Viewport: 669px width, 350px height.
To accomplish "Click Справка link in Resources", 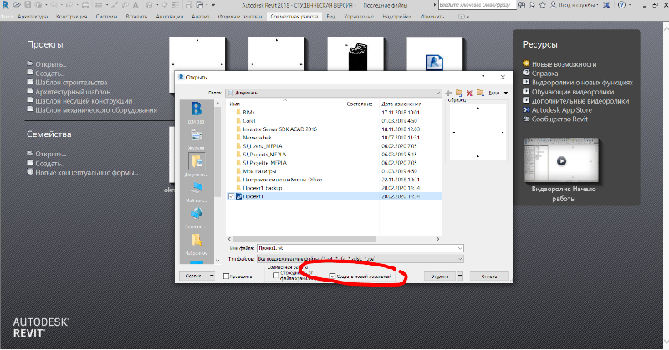I will pos(544,74).
